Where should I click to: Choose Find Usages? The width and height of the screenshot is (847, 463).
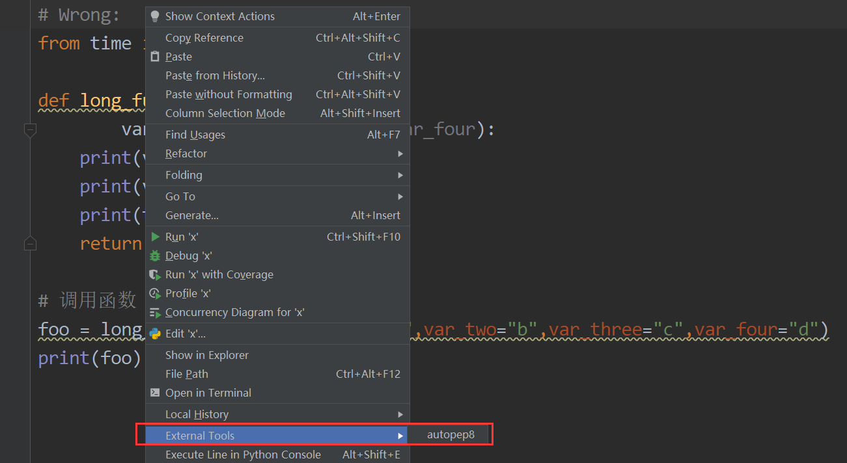pos(277,135)
